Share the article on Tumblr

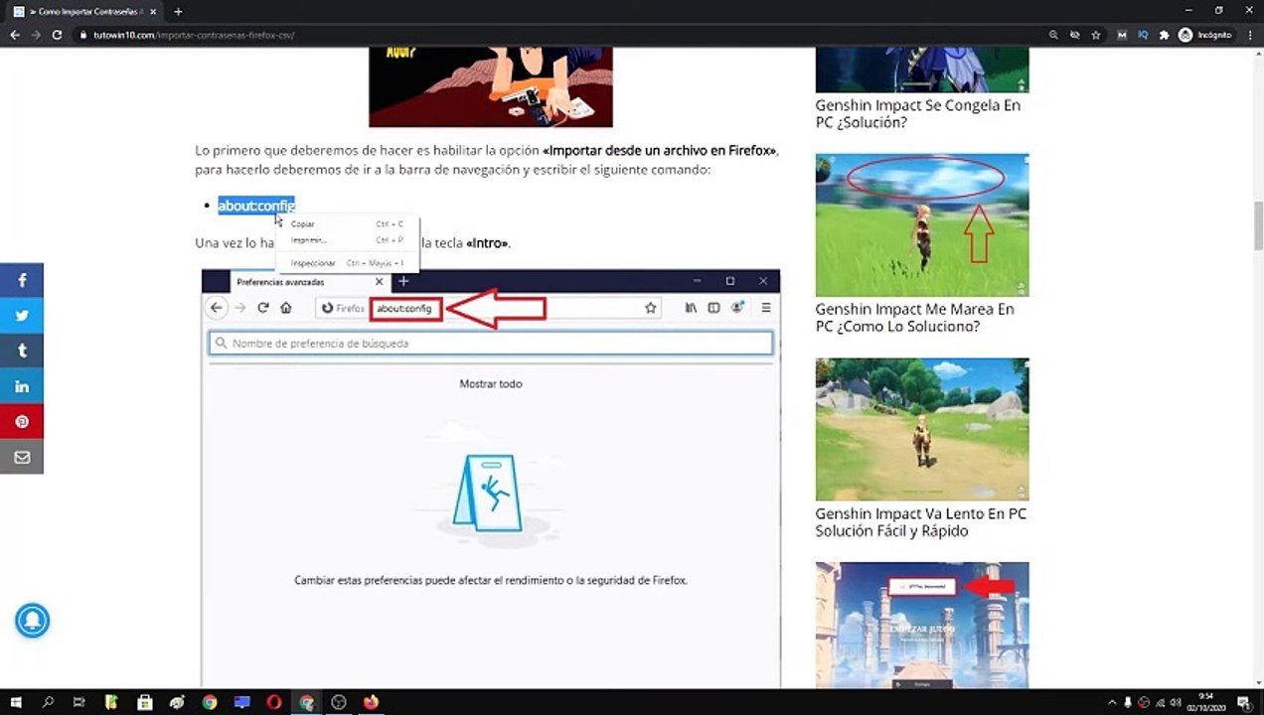pos(22,351)
